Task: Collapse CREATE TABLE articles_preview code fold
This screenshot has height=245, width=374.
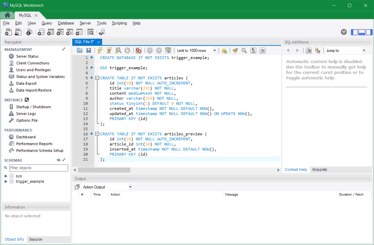Action: click(x=97, y=134)
